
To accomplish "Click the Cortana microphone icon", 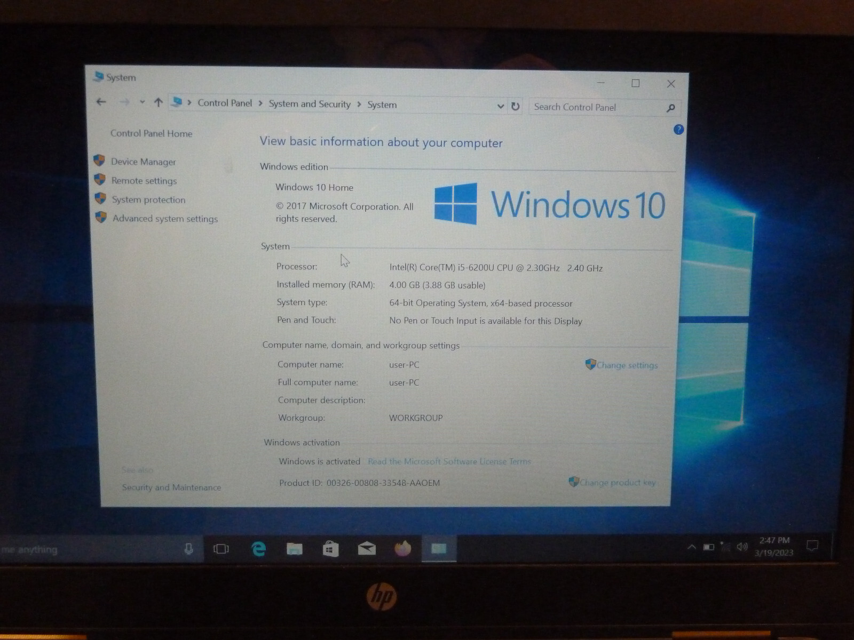I will point(188,548).
